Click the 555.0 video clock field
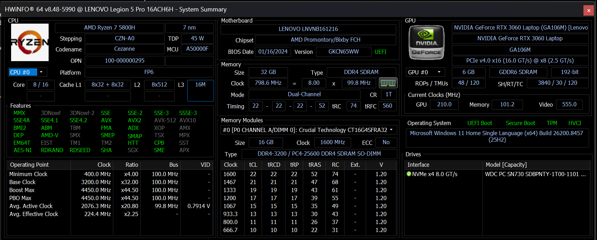The image size is (597, 240). click(x=569, y=105)
